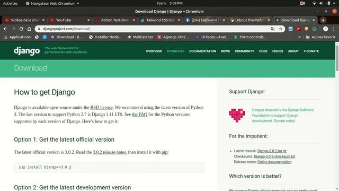The image size is (339, 191).
Task: Open the Installer Node bookmark
Action: [105, 37]
